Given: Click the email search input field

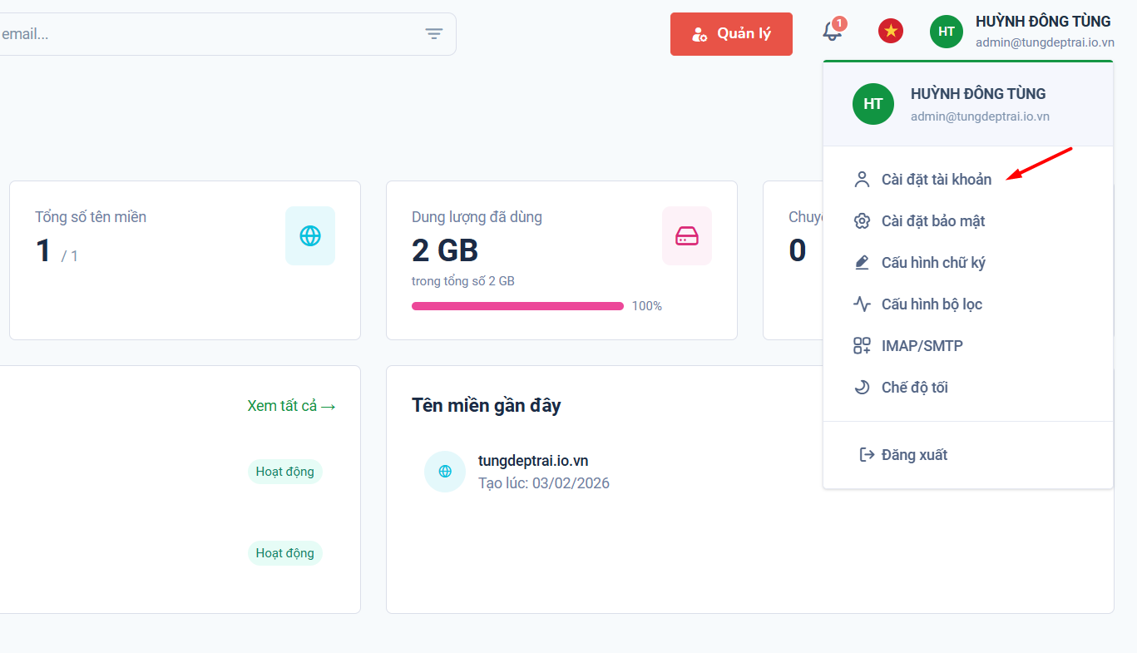Looking at the screenshot, I should coord(208,34).
